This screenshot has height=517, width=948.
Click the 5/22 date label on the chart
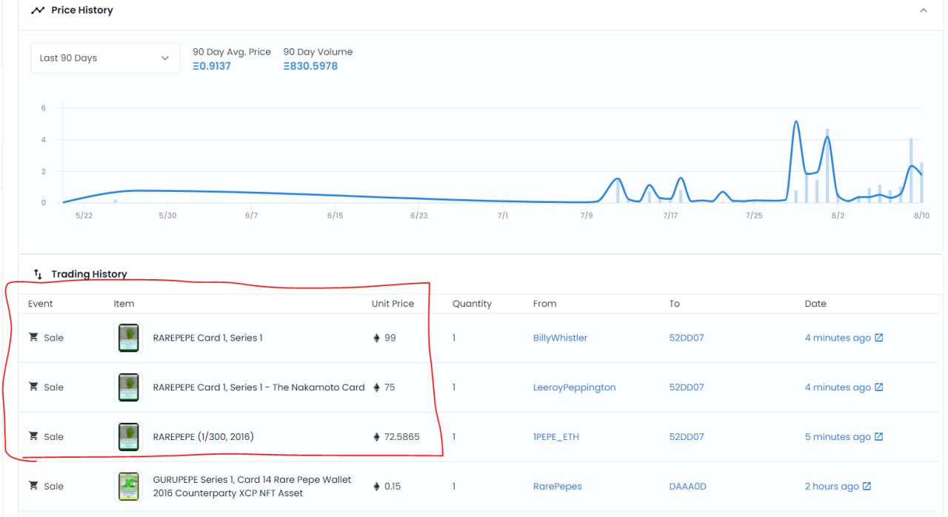[84, 216]
